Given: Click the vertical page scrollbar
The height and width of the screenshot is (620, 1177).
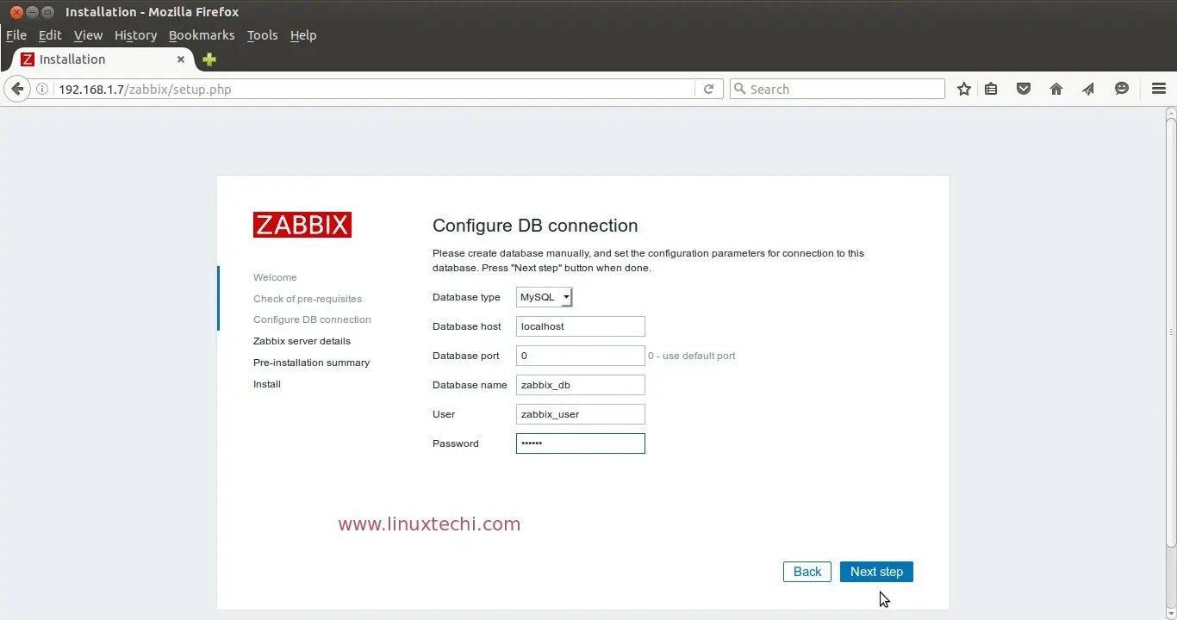Looking at the screenshot, I should click(x=1170, y=332).
